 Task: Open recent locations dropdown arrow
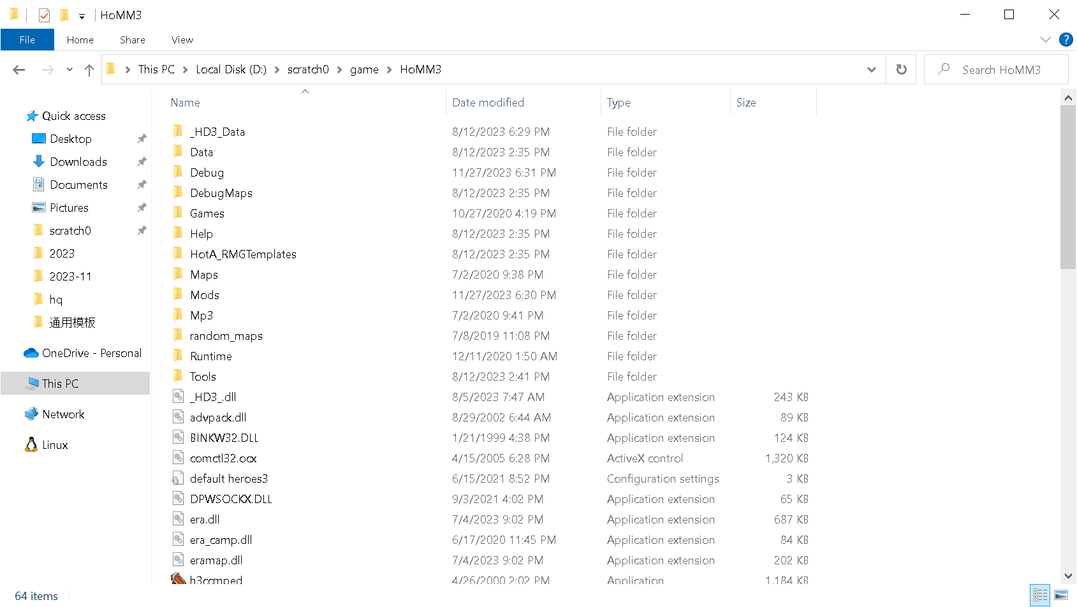[x=70, y=69]
